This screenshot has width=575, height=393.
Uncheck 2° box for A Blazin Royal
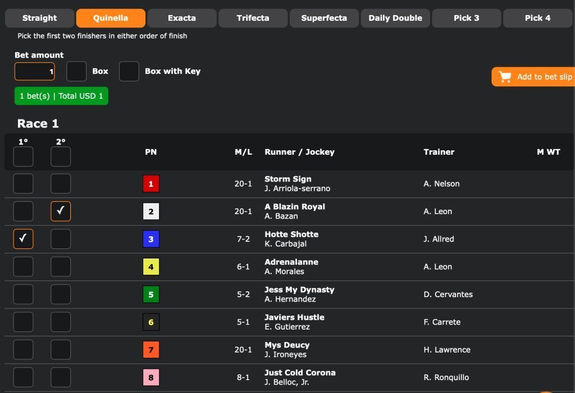61,211
